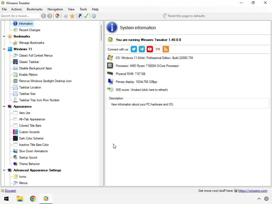
Task: Click the Back navigation arrow icon
Action: click(44, 16)
